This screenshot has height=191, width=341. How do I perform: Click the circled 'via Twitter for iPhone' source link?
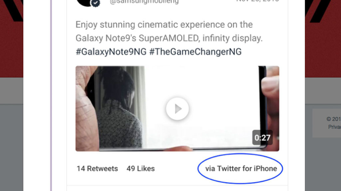point(240,168)
